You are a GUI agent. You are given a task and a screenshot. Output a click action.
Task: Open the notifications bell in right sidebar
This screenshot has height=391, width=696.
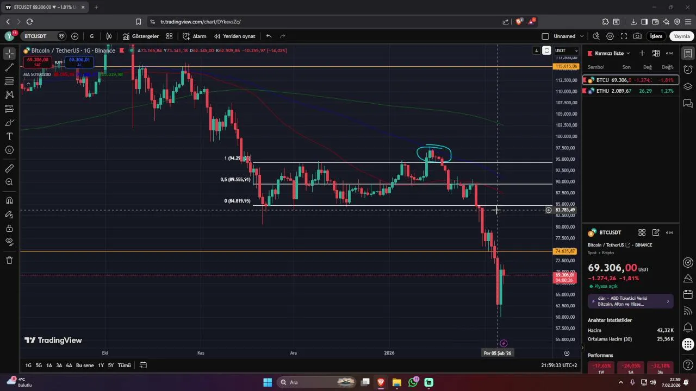coord(688,327)
